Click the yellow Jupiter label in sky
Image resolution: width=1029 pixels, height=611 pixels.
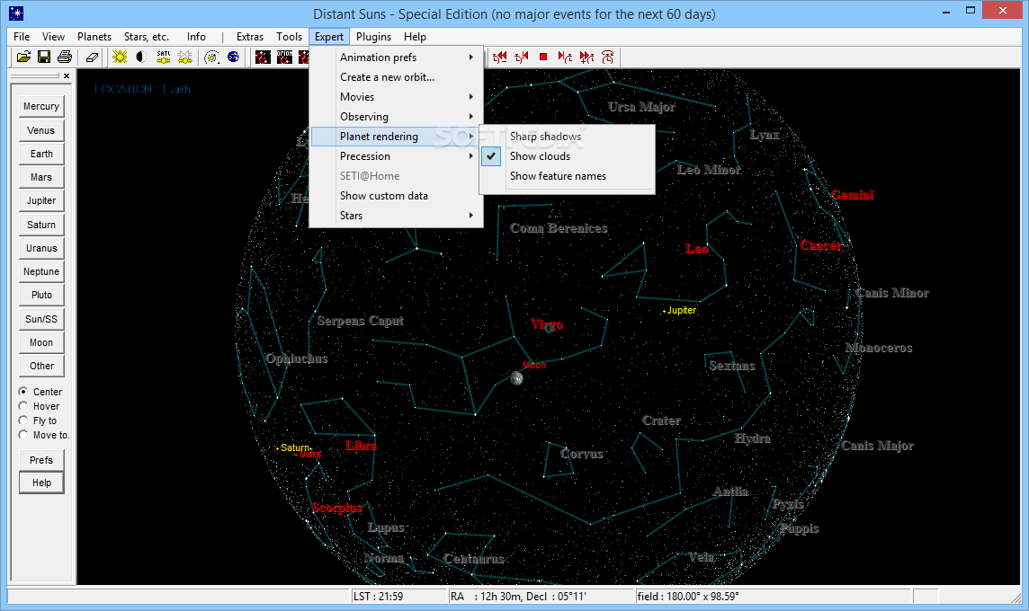click(681, 310)
